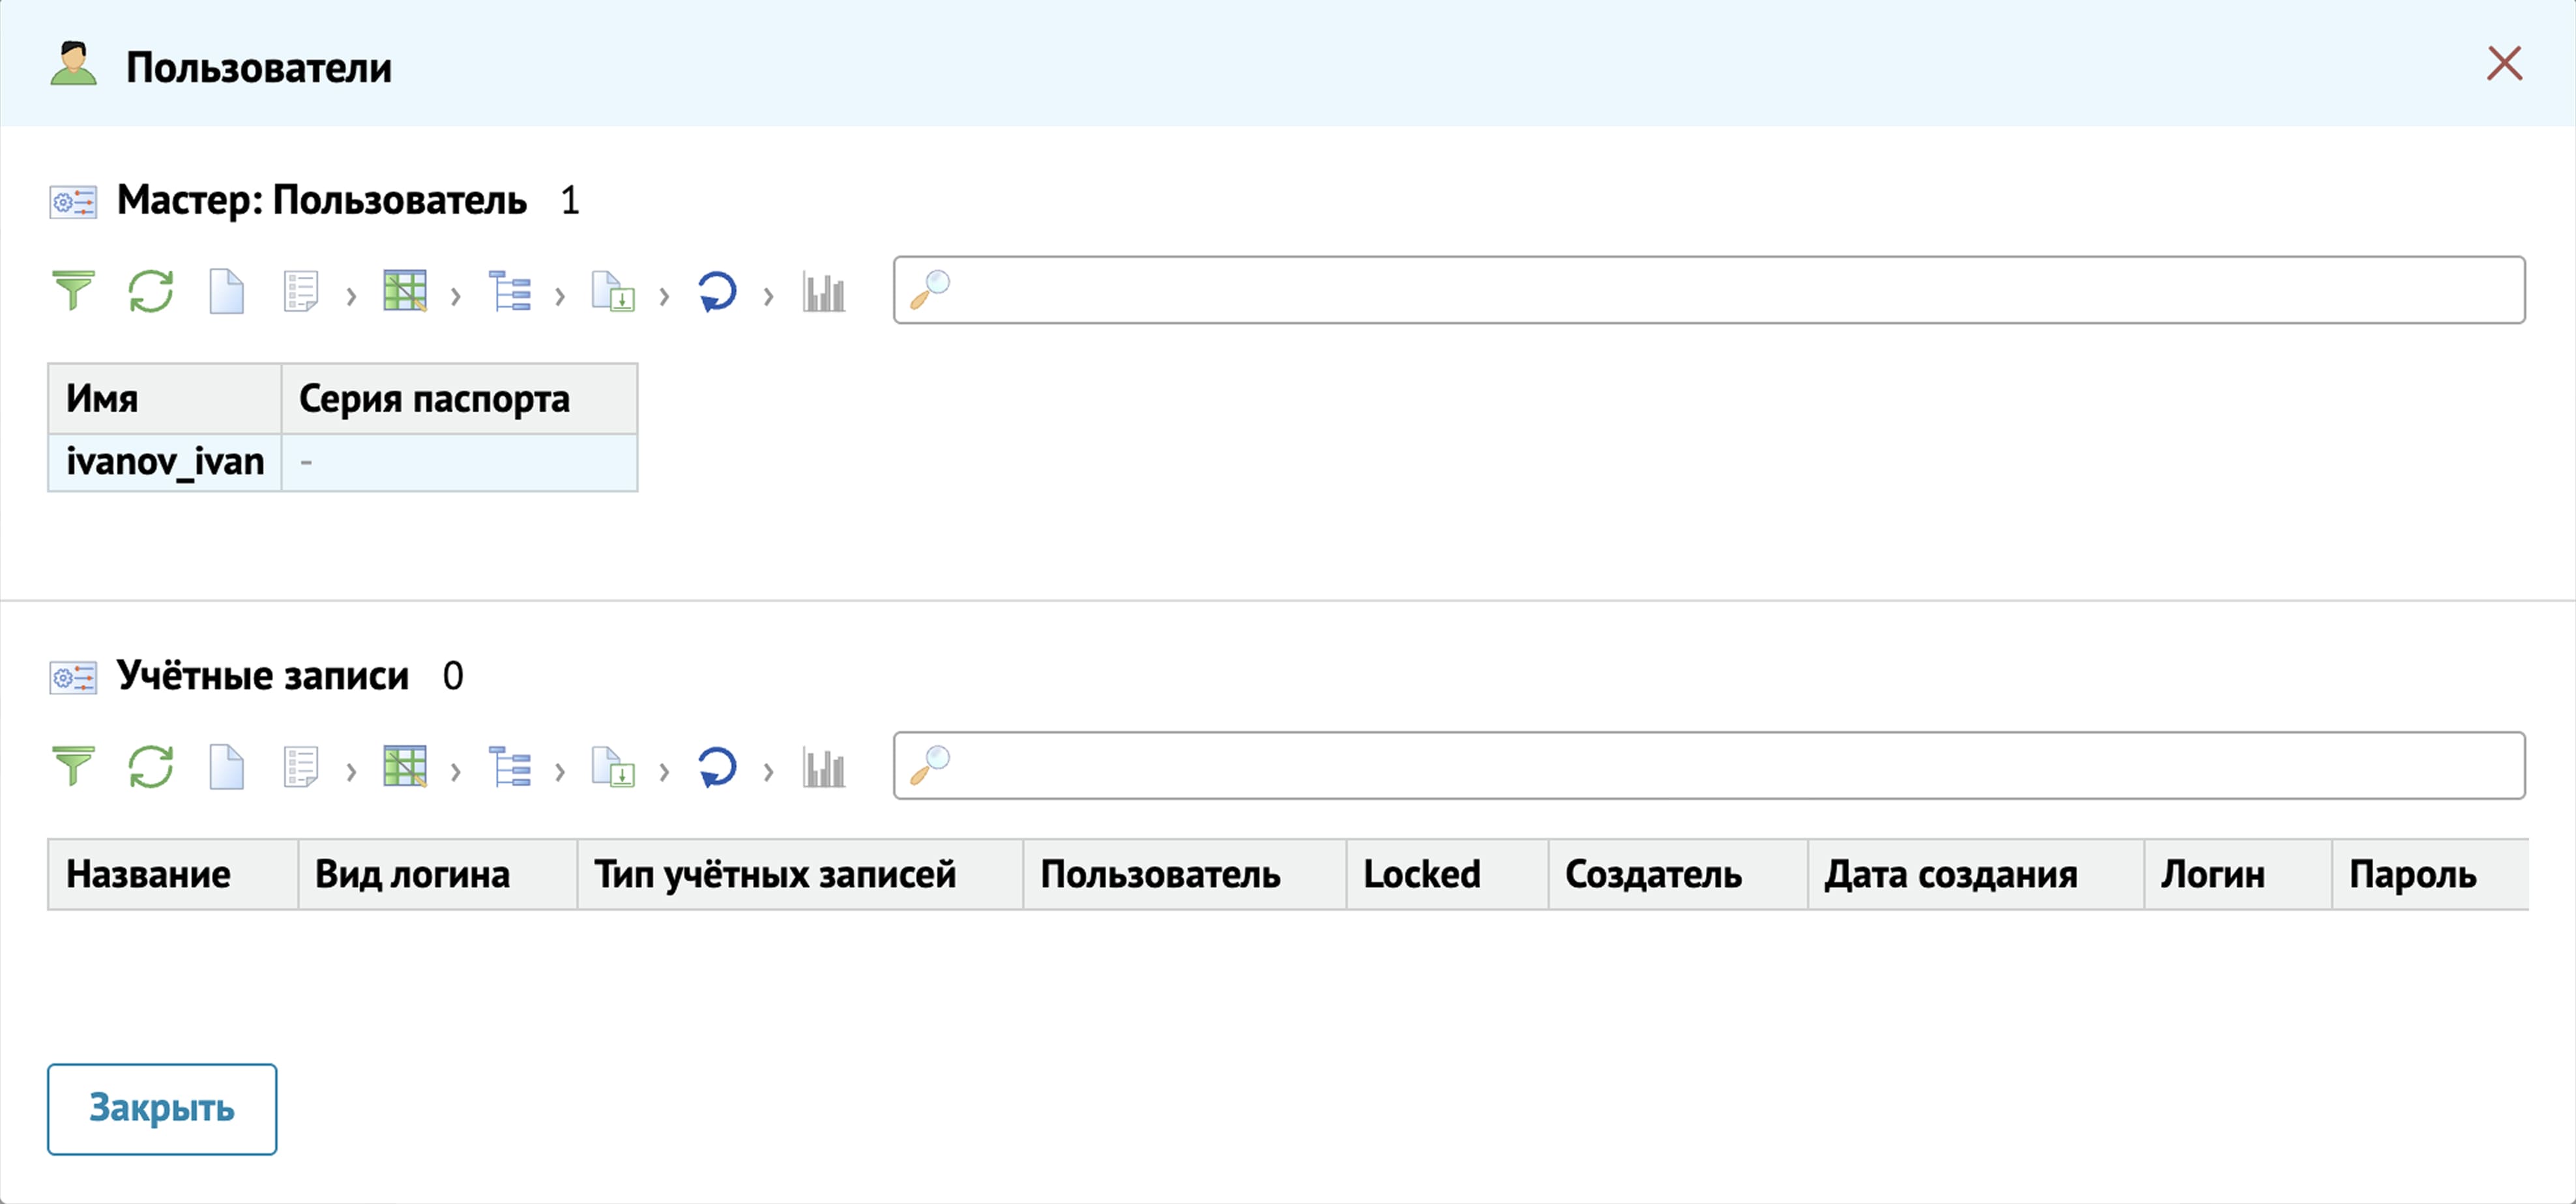Viewport: 2576px width, 1204px height.
Task: Click the blue reload arrow in the Мастер: Пользователь toolbar
Action: pyautogui.click(x=716, y=292)
